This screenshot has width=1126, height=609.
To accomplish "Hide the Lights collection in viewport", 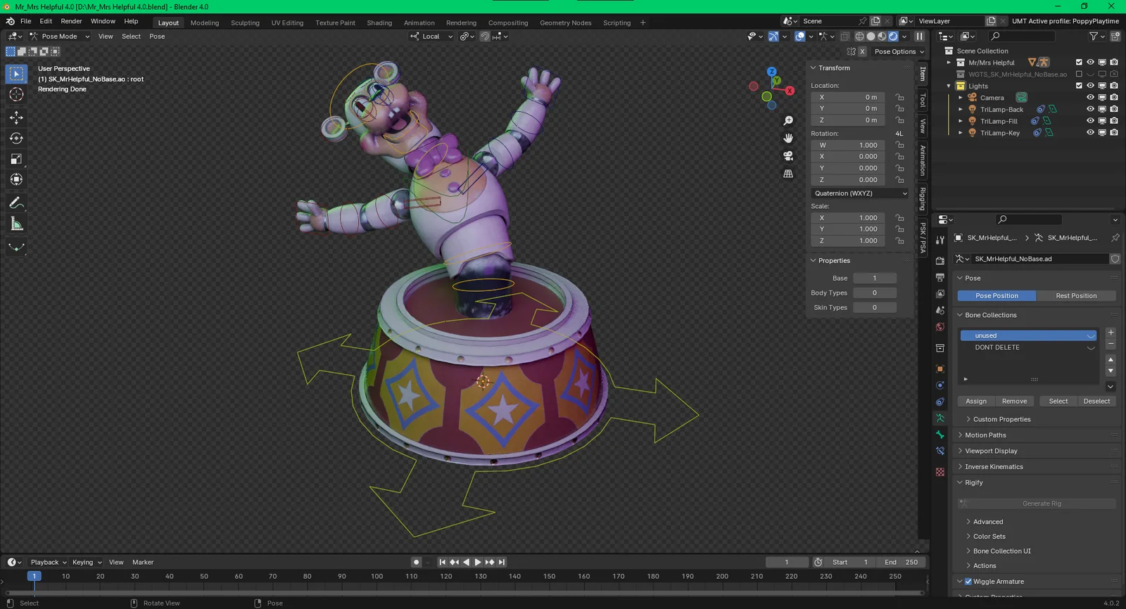I will (x=1090, y=86).
